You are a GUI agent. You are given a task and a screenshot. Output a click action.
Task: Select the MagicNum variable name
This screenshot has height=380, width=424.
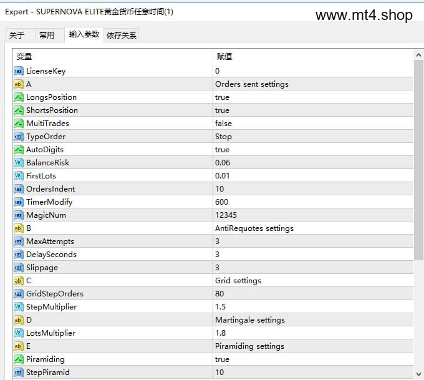point(46,215)
